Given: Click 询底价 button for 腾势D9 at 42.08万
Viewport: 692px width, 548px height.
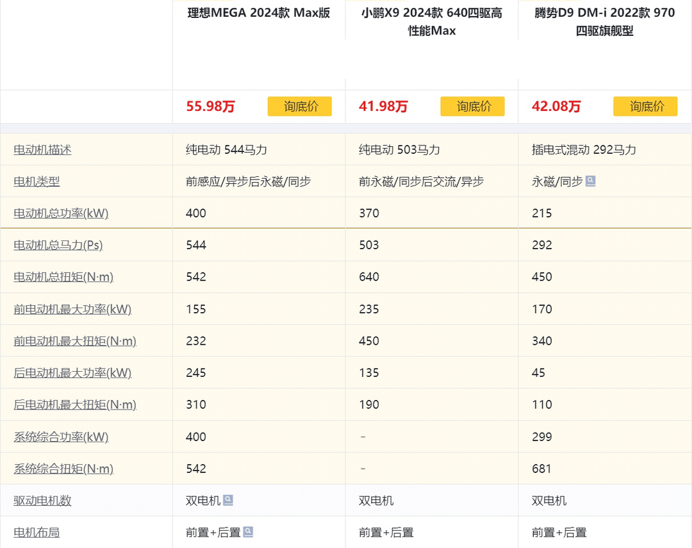Looking at the screenshot, I should (x=646, y=106).
